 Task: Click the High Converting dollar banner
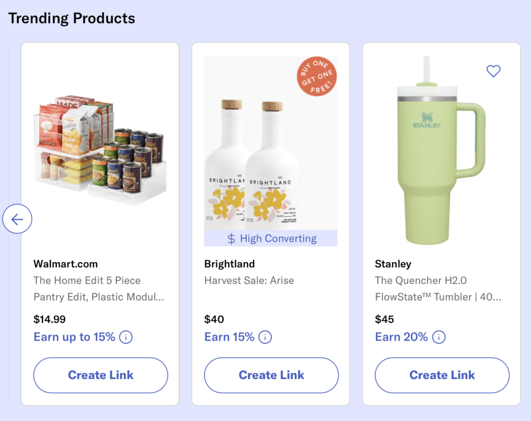[271, 238]
